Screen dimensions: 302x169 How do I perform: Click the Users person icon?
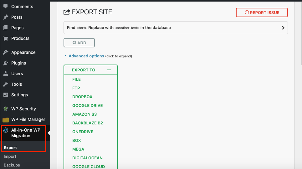[x=6, y=74]
